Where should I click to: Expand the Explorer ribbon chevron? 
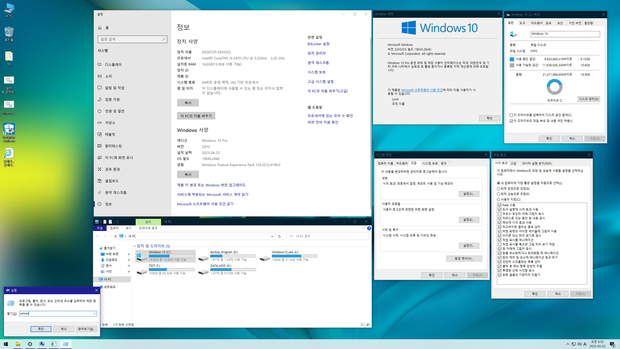pos(364,228)
